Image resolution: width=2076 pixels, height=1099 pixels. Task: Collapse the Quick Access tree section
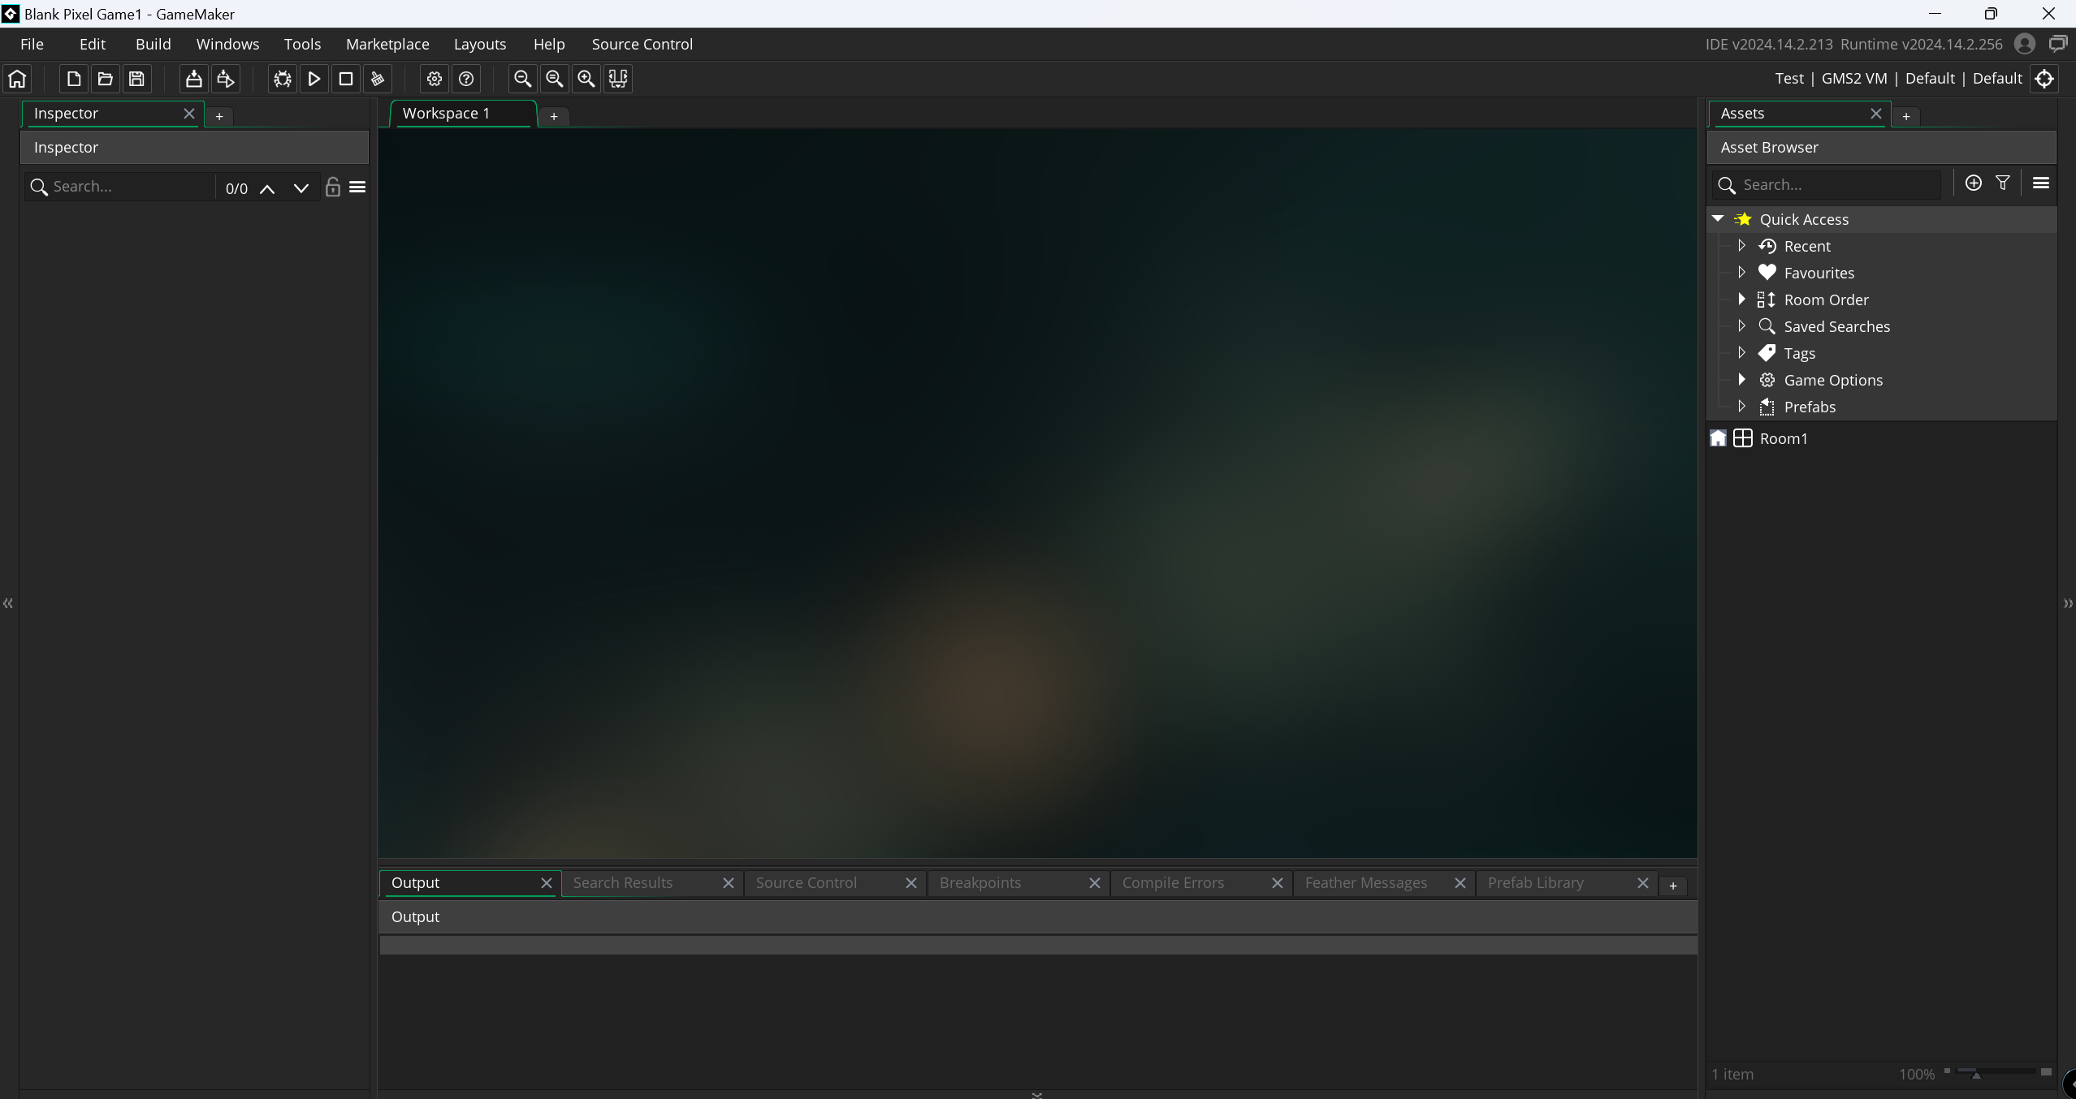coord(1718,219)
